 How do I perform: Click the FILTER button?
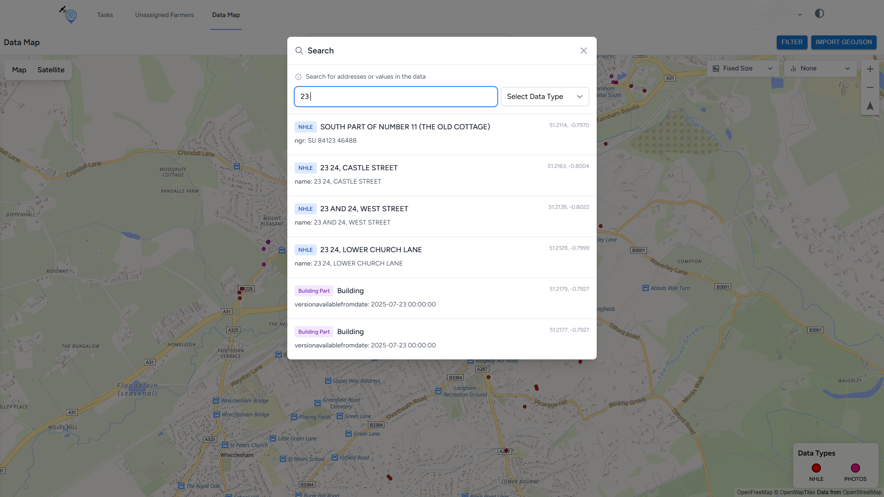pyautogui.click(x=791, y=42)
